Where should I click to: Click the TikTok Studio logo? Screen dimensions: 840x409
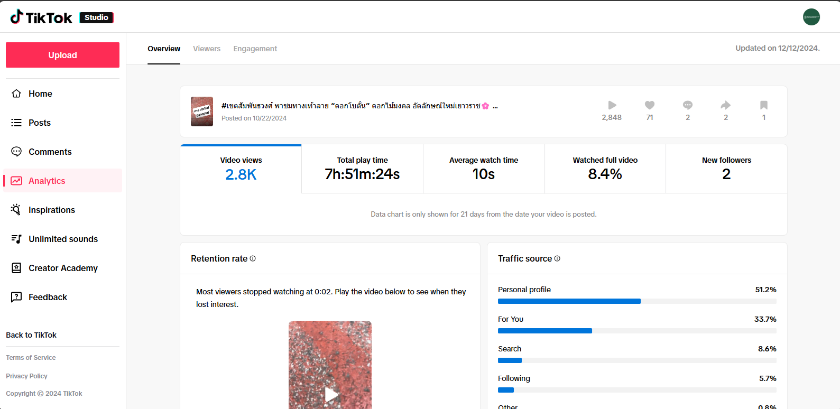tap(61, 17)
